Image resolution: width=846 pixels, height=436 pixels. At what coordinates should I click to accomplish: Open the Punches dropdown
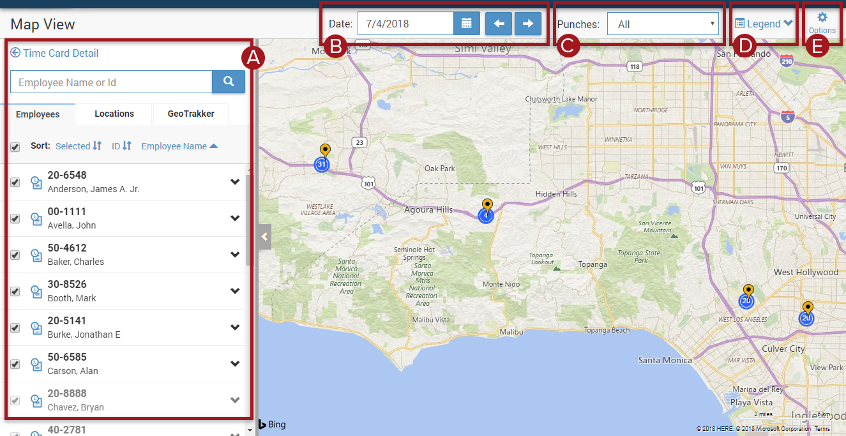pyautogui.click(x=663, y=24)
